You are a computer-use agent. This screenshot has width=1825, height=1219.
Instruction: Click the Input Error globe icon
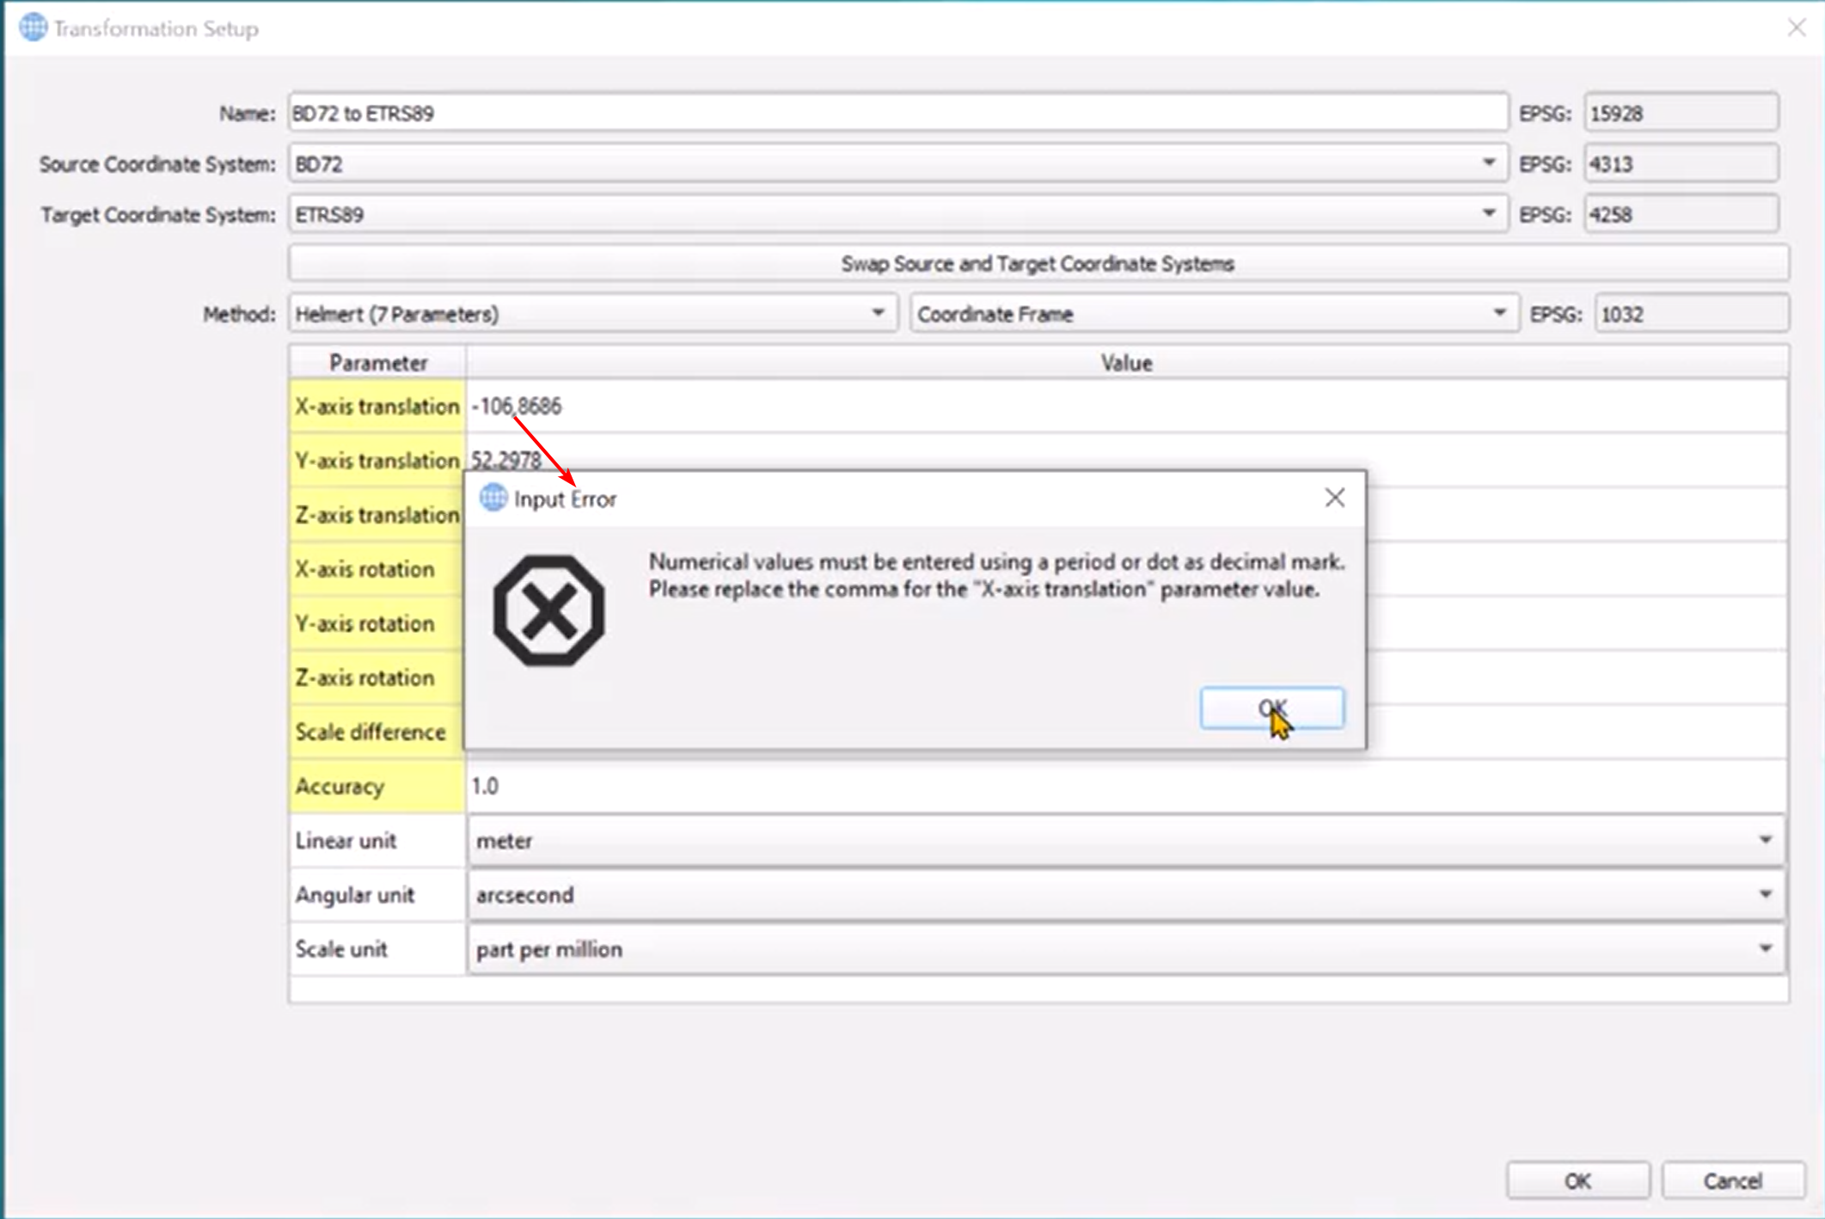[493, 498]
